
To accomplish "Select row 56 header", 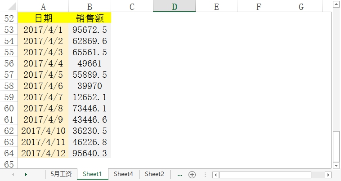I will coord(9,63).
